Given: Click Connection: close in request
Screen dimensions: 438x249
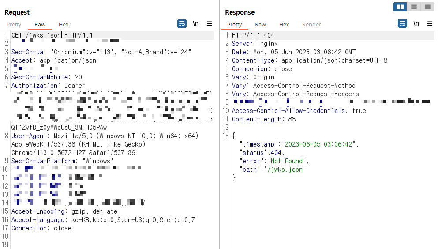Looking at the screenshot, I should [x=41, y=228].
